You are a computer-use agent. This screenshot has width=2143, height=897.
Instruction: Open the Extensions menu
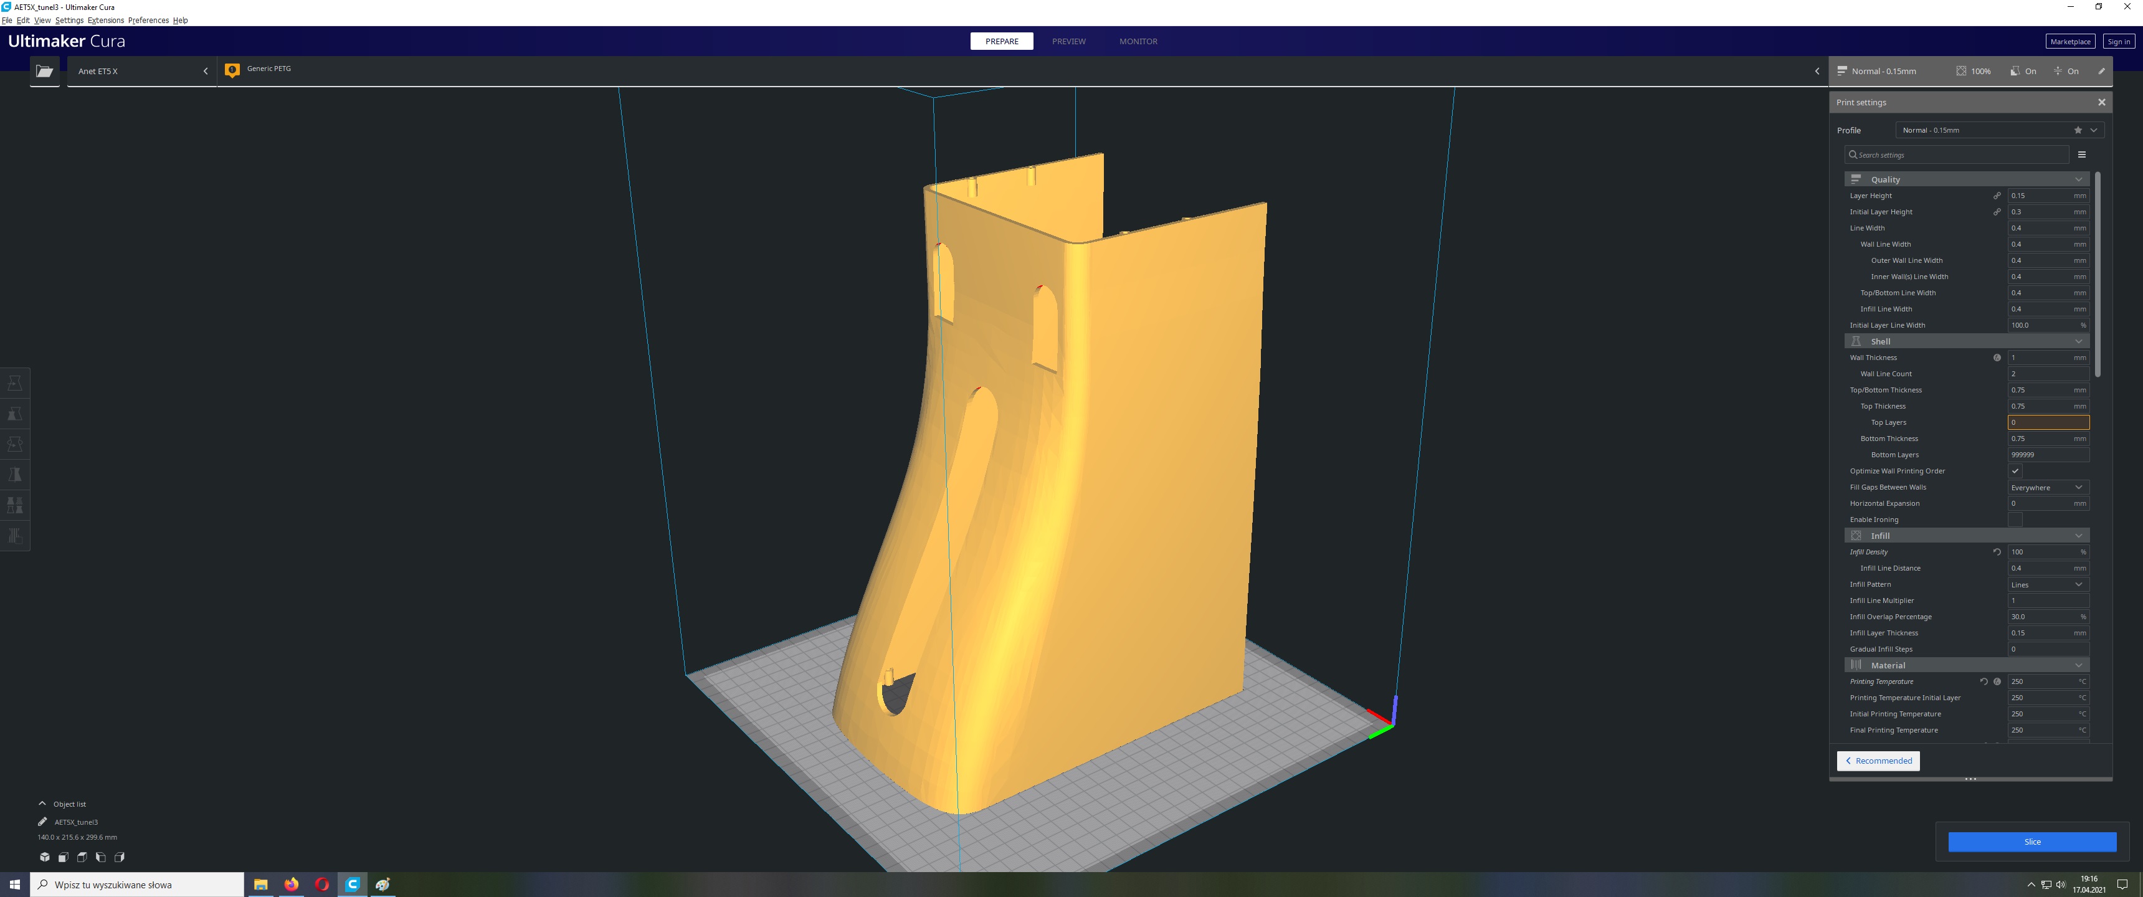pos(106,20)
